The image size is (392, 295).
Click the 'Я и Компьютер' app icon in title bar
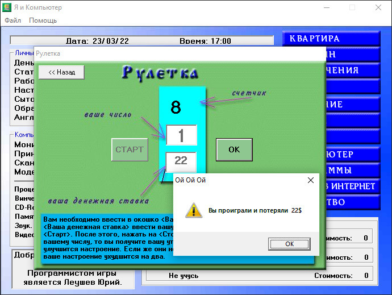pos(7,7)
